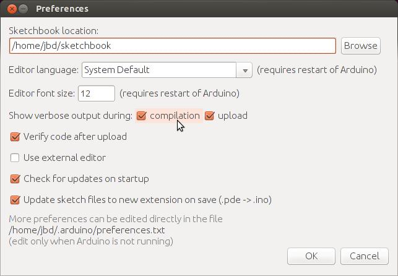Click the Preferences title bar text
Image resolution: width=398 pixels, height=276 pixels.
(x=62, y=9)
